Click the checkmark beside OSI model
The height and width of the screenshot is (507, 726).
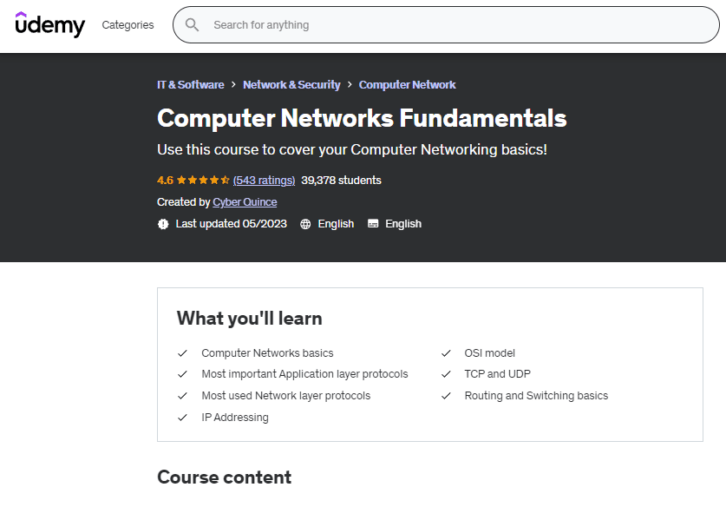coord(446,353)
